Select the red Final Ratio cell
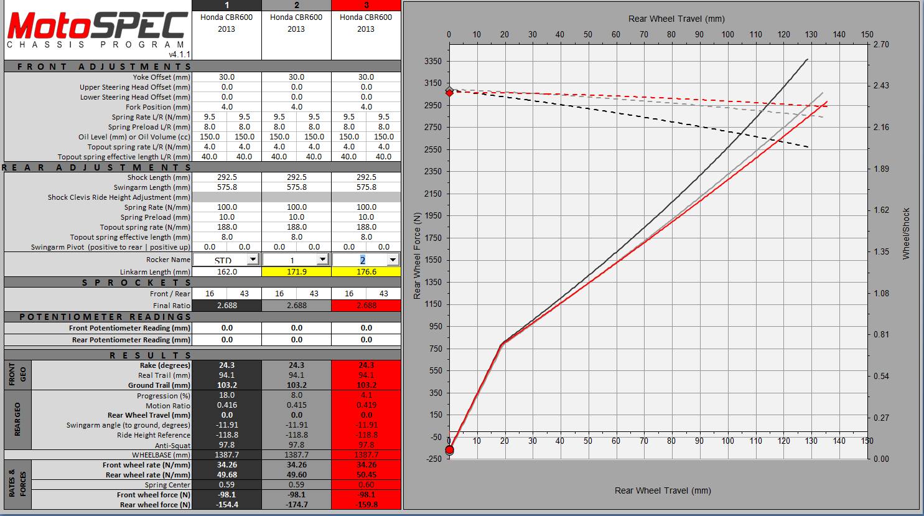 pyautogui.click(x=366, y=306)
